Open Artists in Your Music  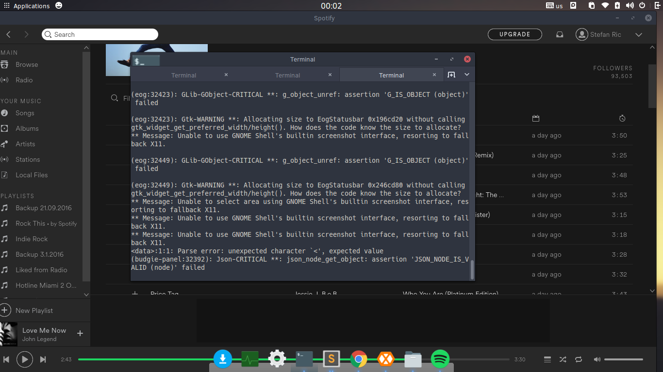point(25,144)
